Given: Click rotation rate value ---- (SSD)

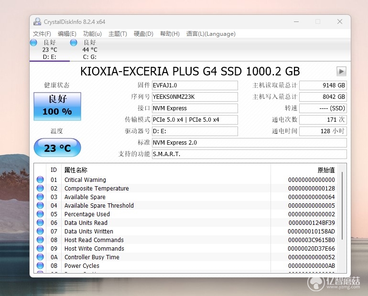Looking at the screenshot, I should [323, 108].
